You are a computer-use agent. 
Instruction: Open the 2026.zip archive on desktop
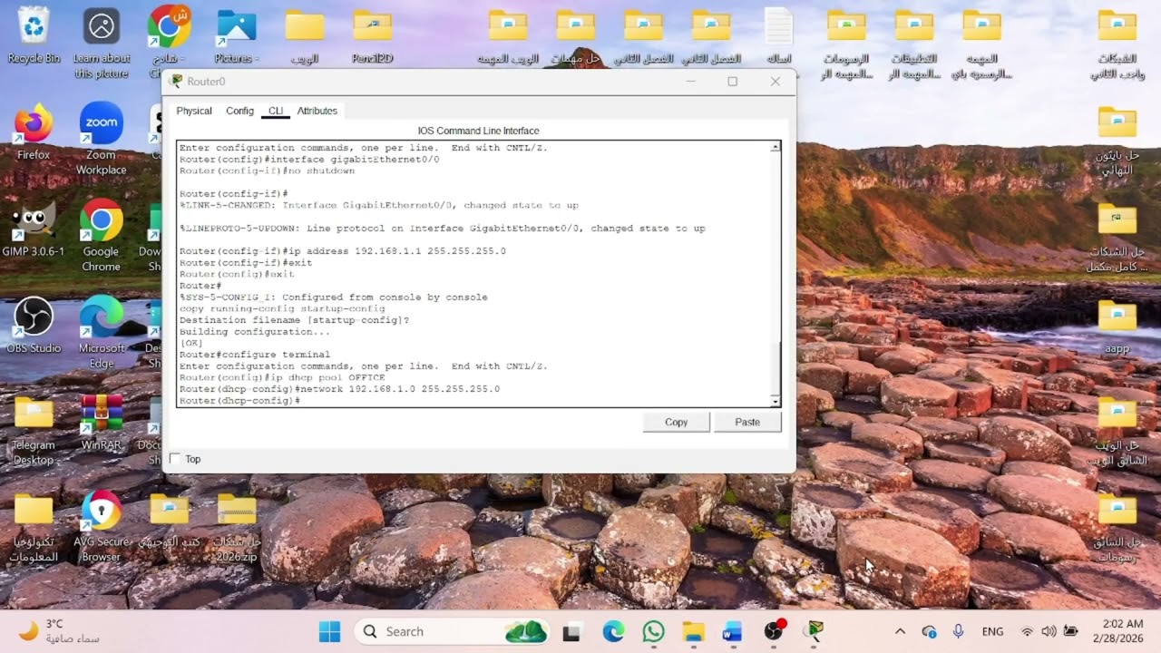point(237,526)
